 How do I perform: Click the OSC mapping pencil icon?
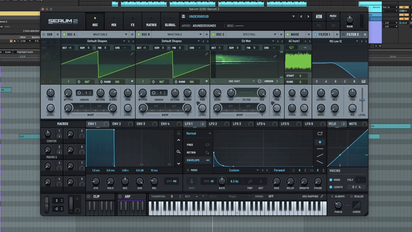[322, 196]
